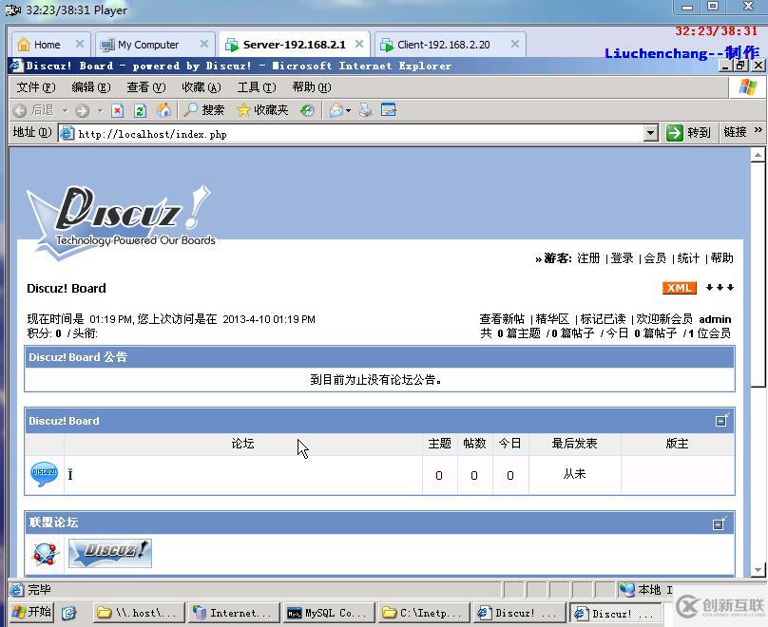The image size is (768, 627).
Task: Switch to the MySQL Co... taskbar window
Action: pyautogui.click(x=329, y=613)
